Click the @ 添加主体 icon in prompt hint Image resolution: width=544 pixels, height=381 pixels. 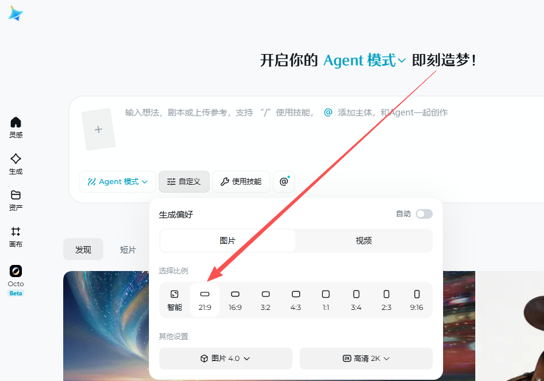click(x=328, y=112)
